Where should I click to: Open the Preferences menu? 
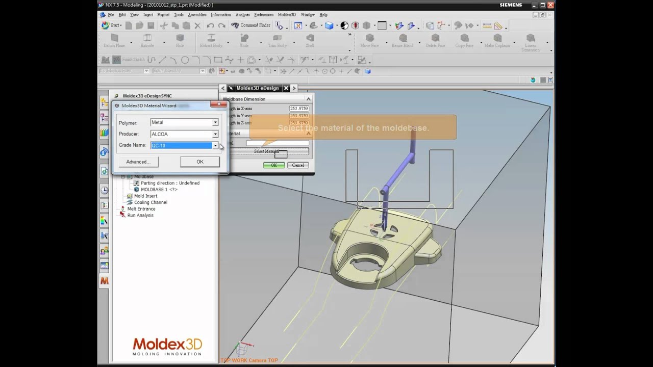click(264, 15)
